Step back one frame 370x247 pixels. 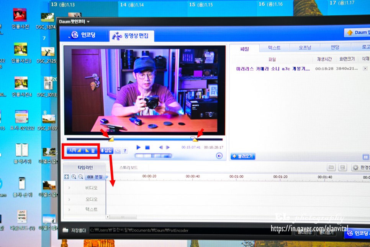click(x=161, y=148)
